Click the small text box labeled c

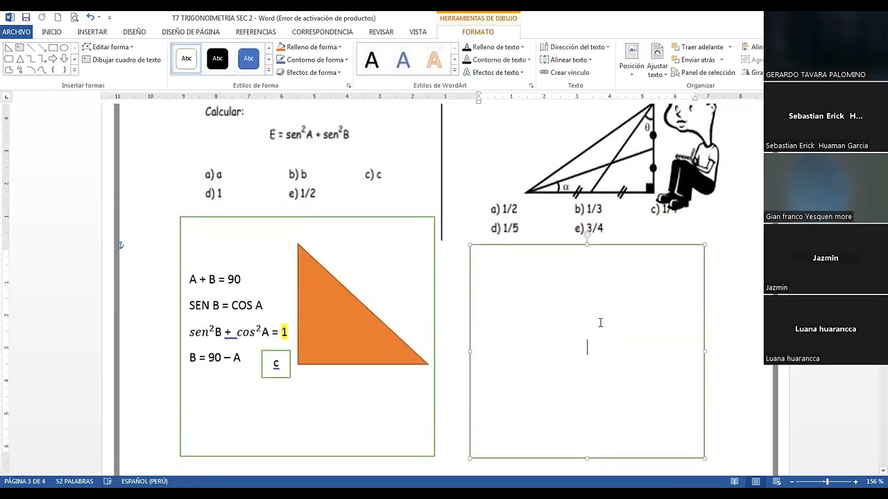point(276,364)
